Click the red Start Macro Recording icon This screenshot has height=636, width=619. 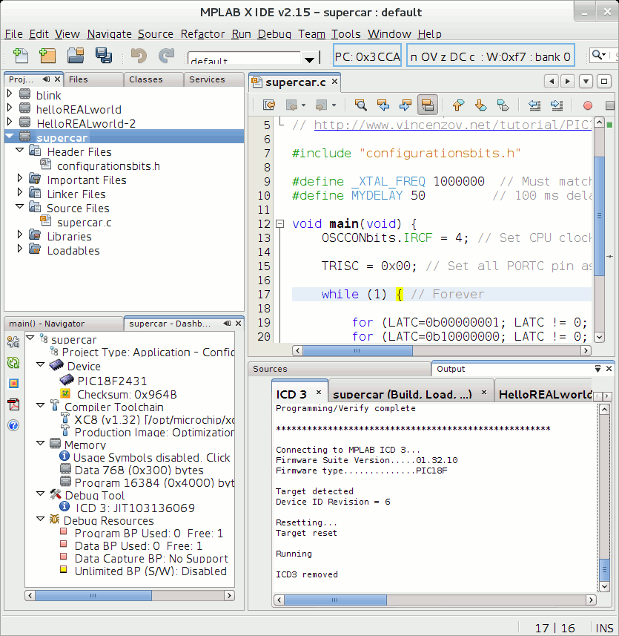click(587, 106)
